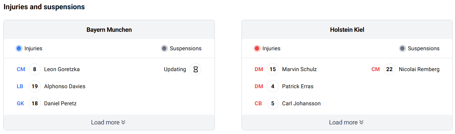Click jersey number 18 badge for Peretz
This screenshot has height=134, width=455.
35,104
